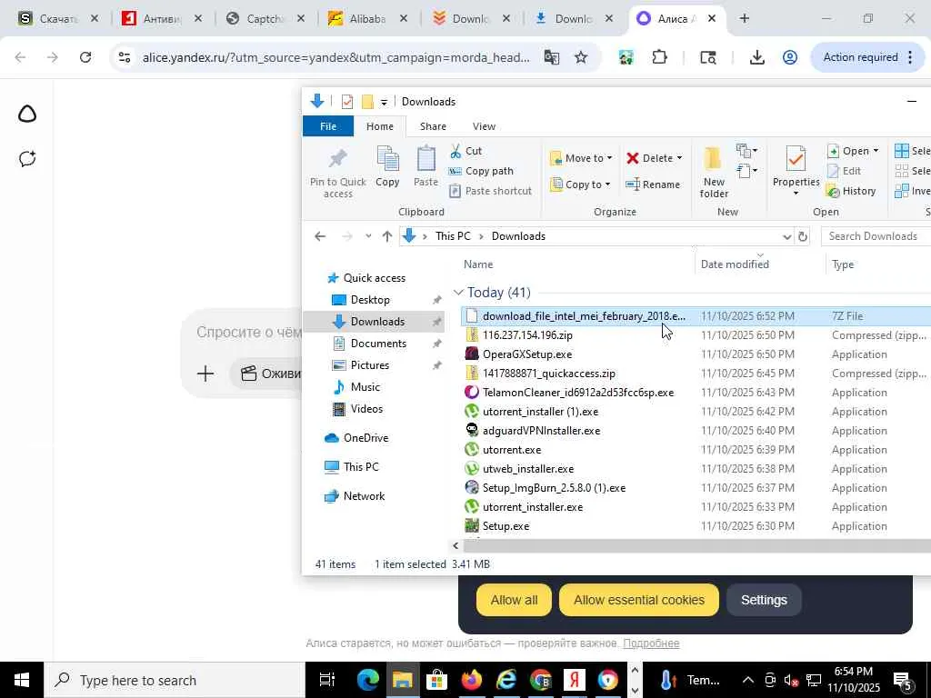Go up one folder level in Explorer
Image resolution: width=931 pixels, height=698 pixels.
click(387, 236)
